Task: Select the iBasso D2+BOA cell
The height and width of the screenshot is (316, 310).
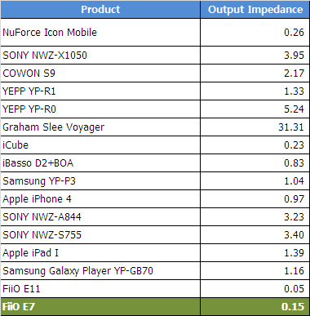Action: click(x=100, y=163)
